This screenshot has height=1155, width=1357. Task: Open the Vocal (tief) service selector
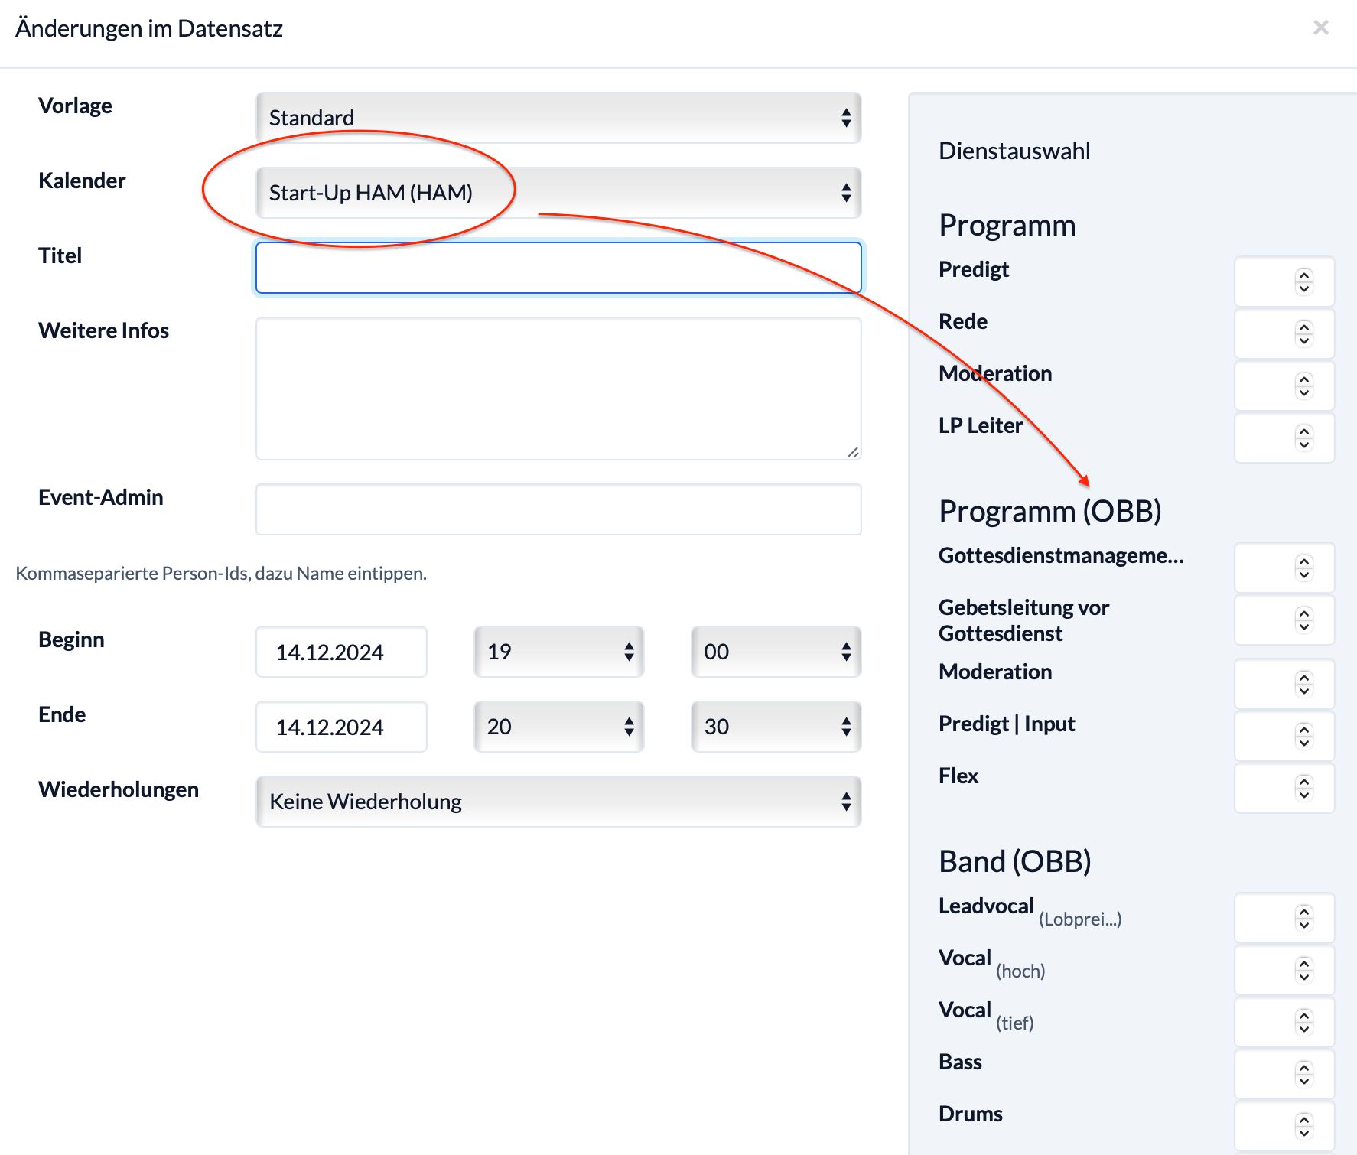click(1284, 1022)
